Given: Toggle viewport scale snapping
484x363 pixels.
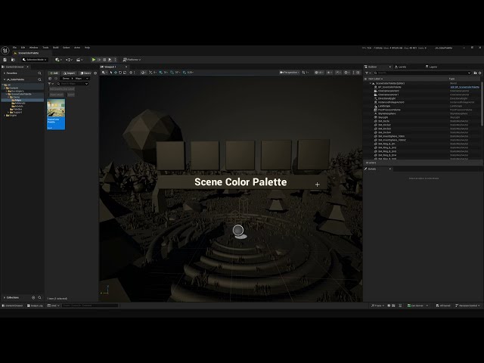Looking at the screenshot, I should [185, 73].
